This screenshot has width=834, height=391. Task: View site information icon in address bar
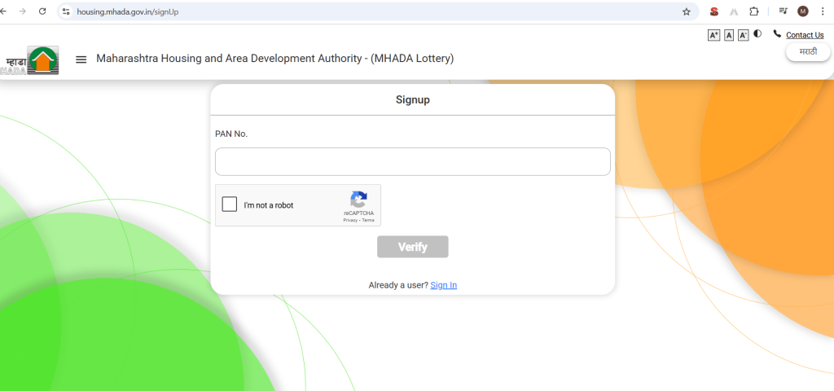click(66, 11)
